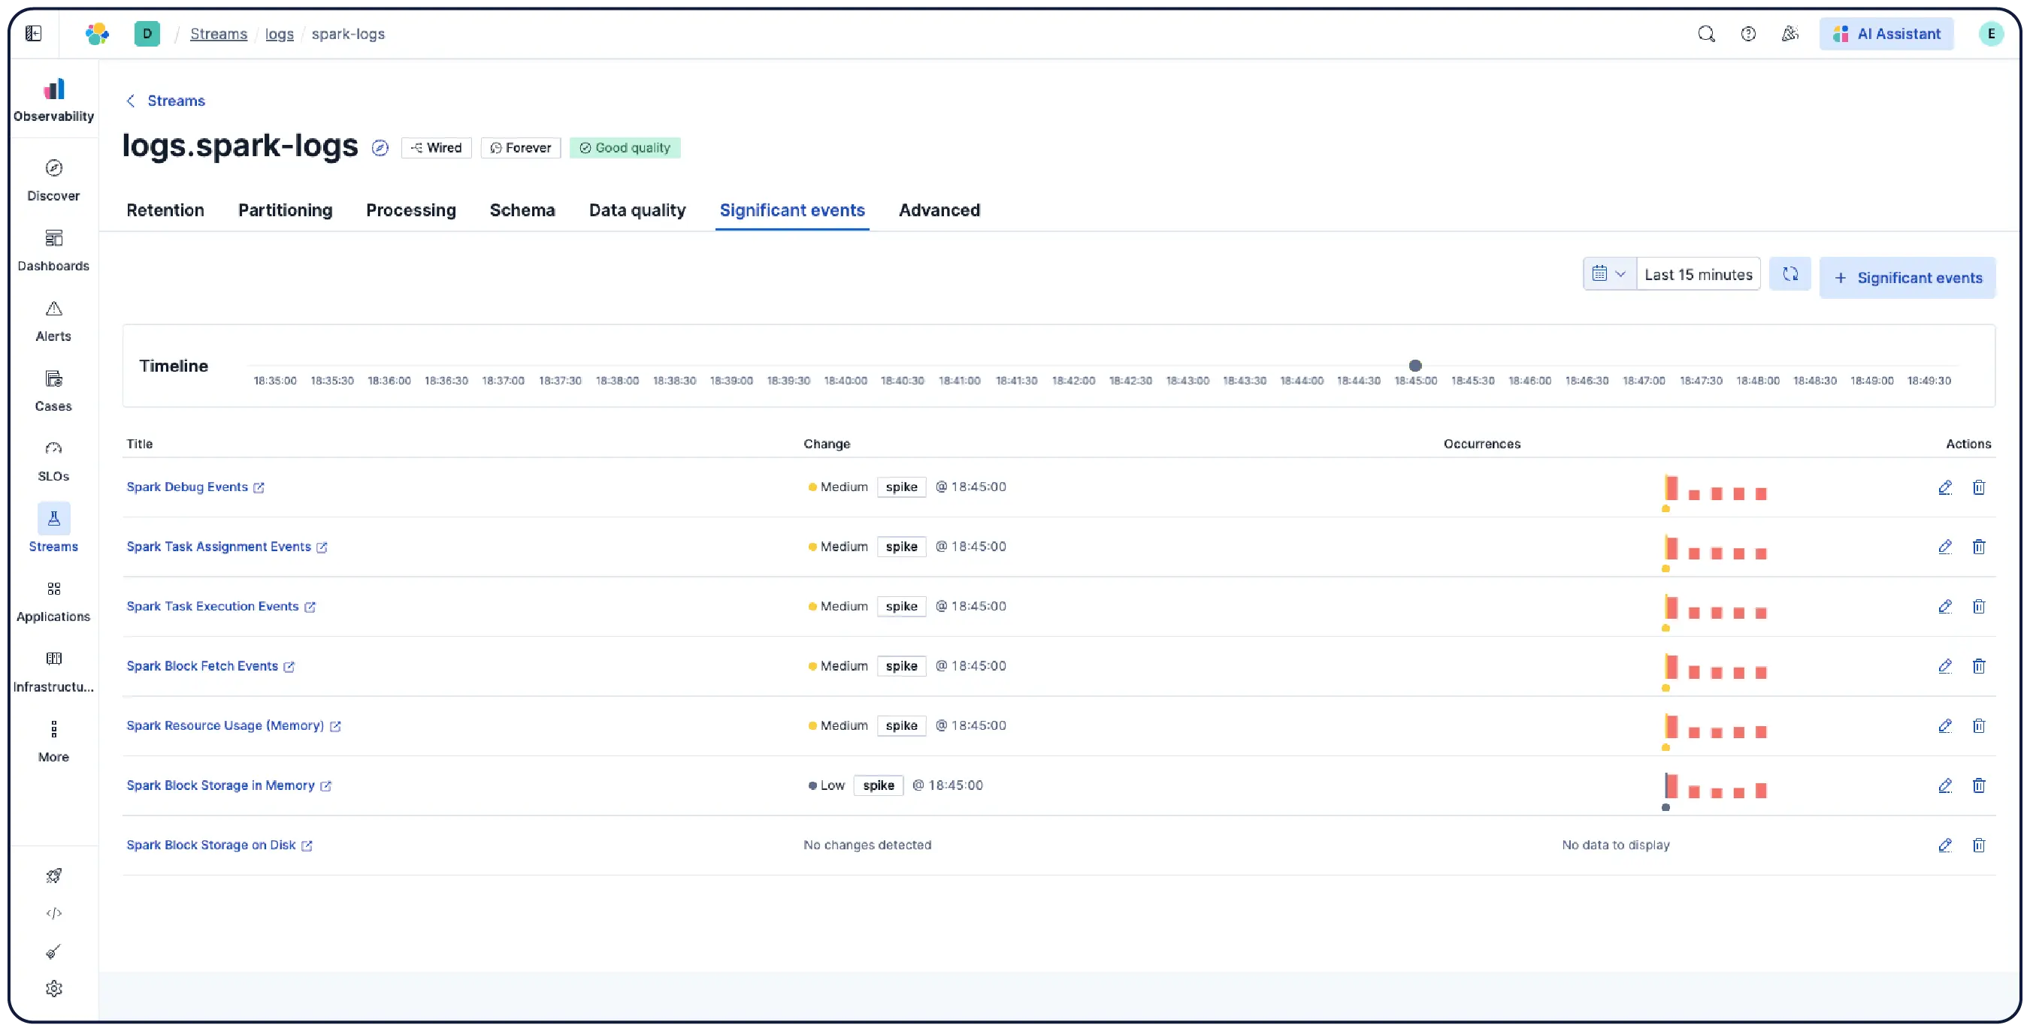Open the calendar dropdown next to time range
This screenshot has height=1031, width=2030.
click(x=1608, y=274)
